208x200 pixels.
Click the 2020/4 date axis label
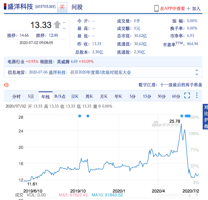coord(158,191)
